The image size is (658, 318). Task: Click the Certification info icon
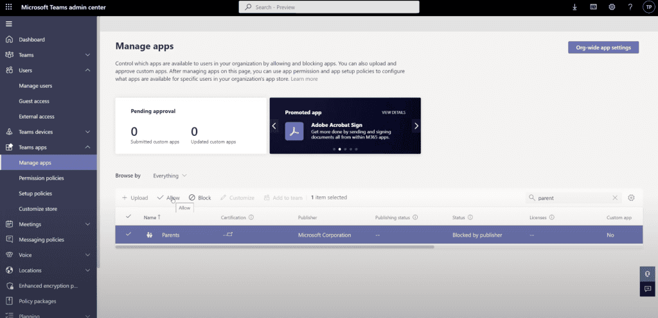coord(251,217)
